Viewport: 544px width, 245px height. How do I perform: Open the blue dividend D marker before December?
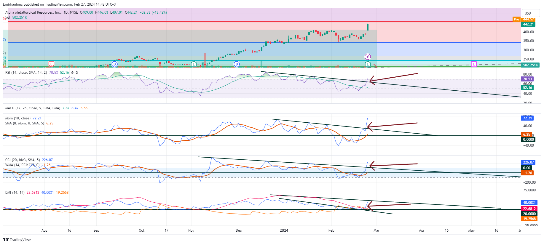pyautogui.click(x=237, y=64)
